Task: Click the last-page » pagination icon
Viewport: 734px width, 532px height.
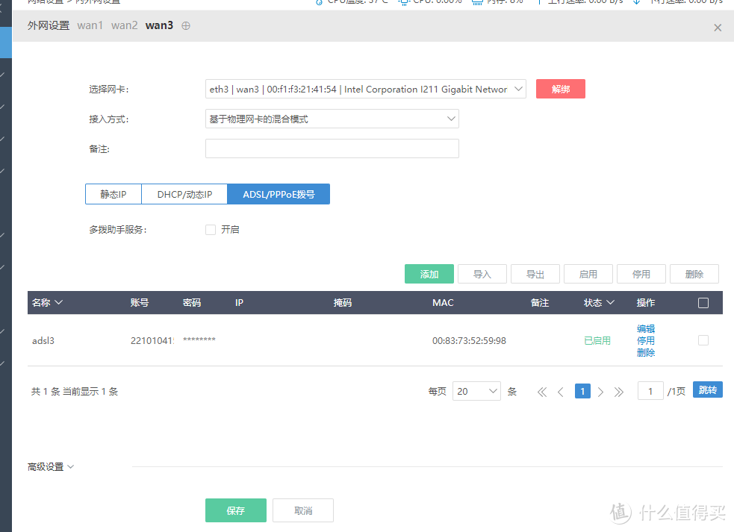Action: [619, 391]
